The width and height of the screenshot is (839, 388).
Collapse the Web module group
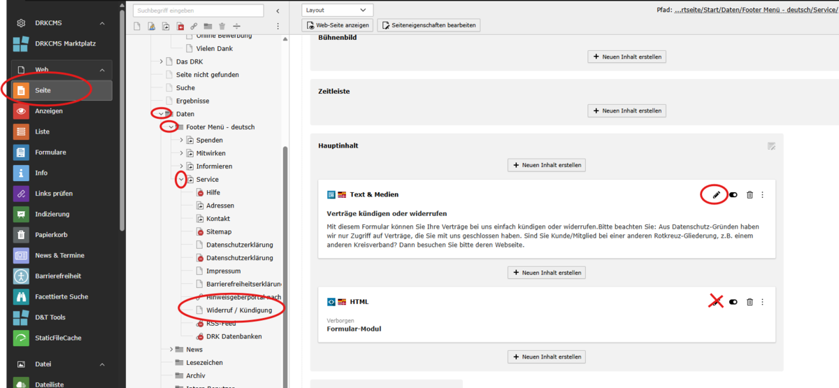tap(102, 70)
